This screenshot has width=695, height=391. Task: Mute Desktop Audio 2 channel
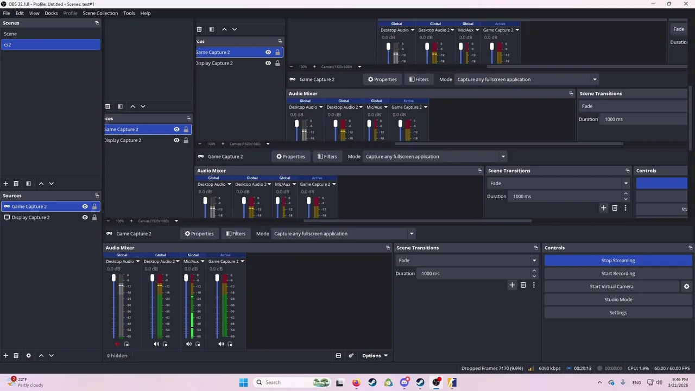(156, 344)
